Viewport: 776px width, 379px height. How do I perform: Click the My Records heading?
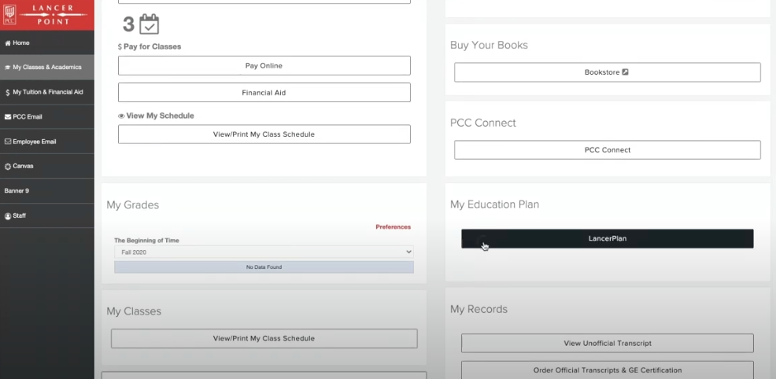479,309
